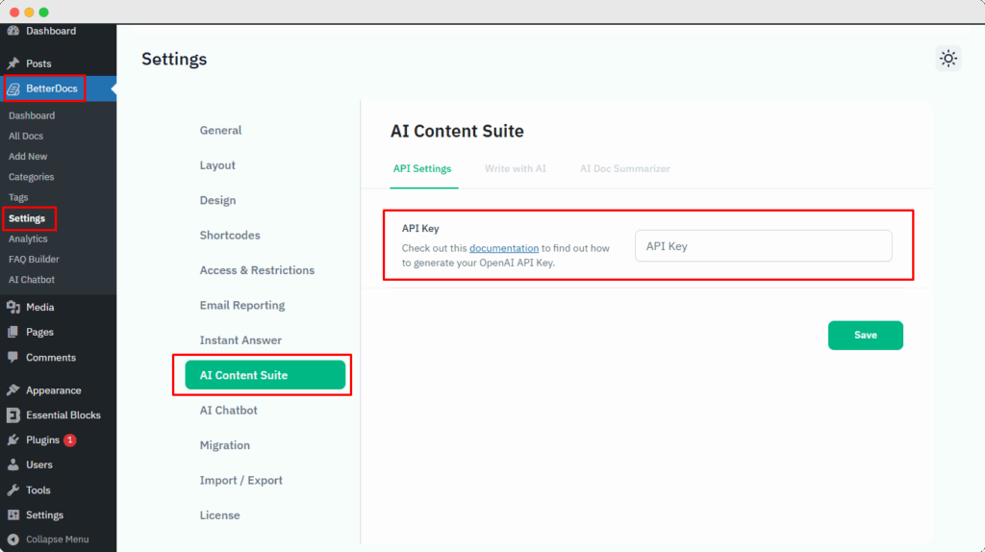Click the Pages icon in sidebar
The image size is (985, 552).
tap(13, 333)
